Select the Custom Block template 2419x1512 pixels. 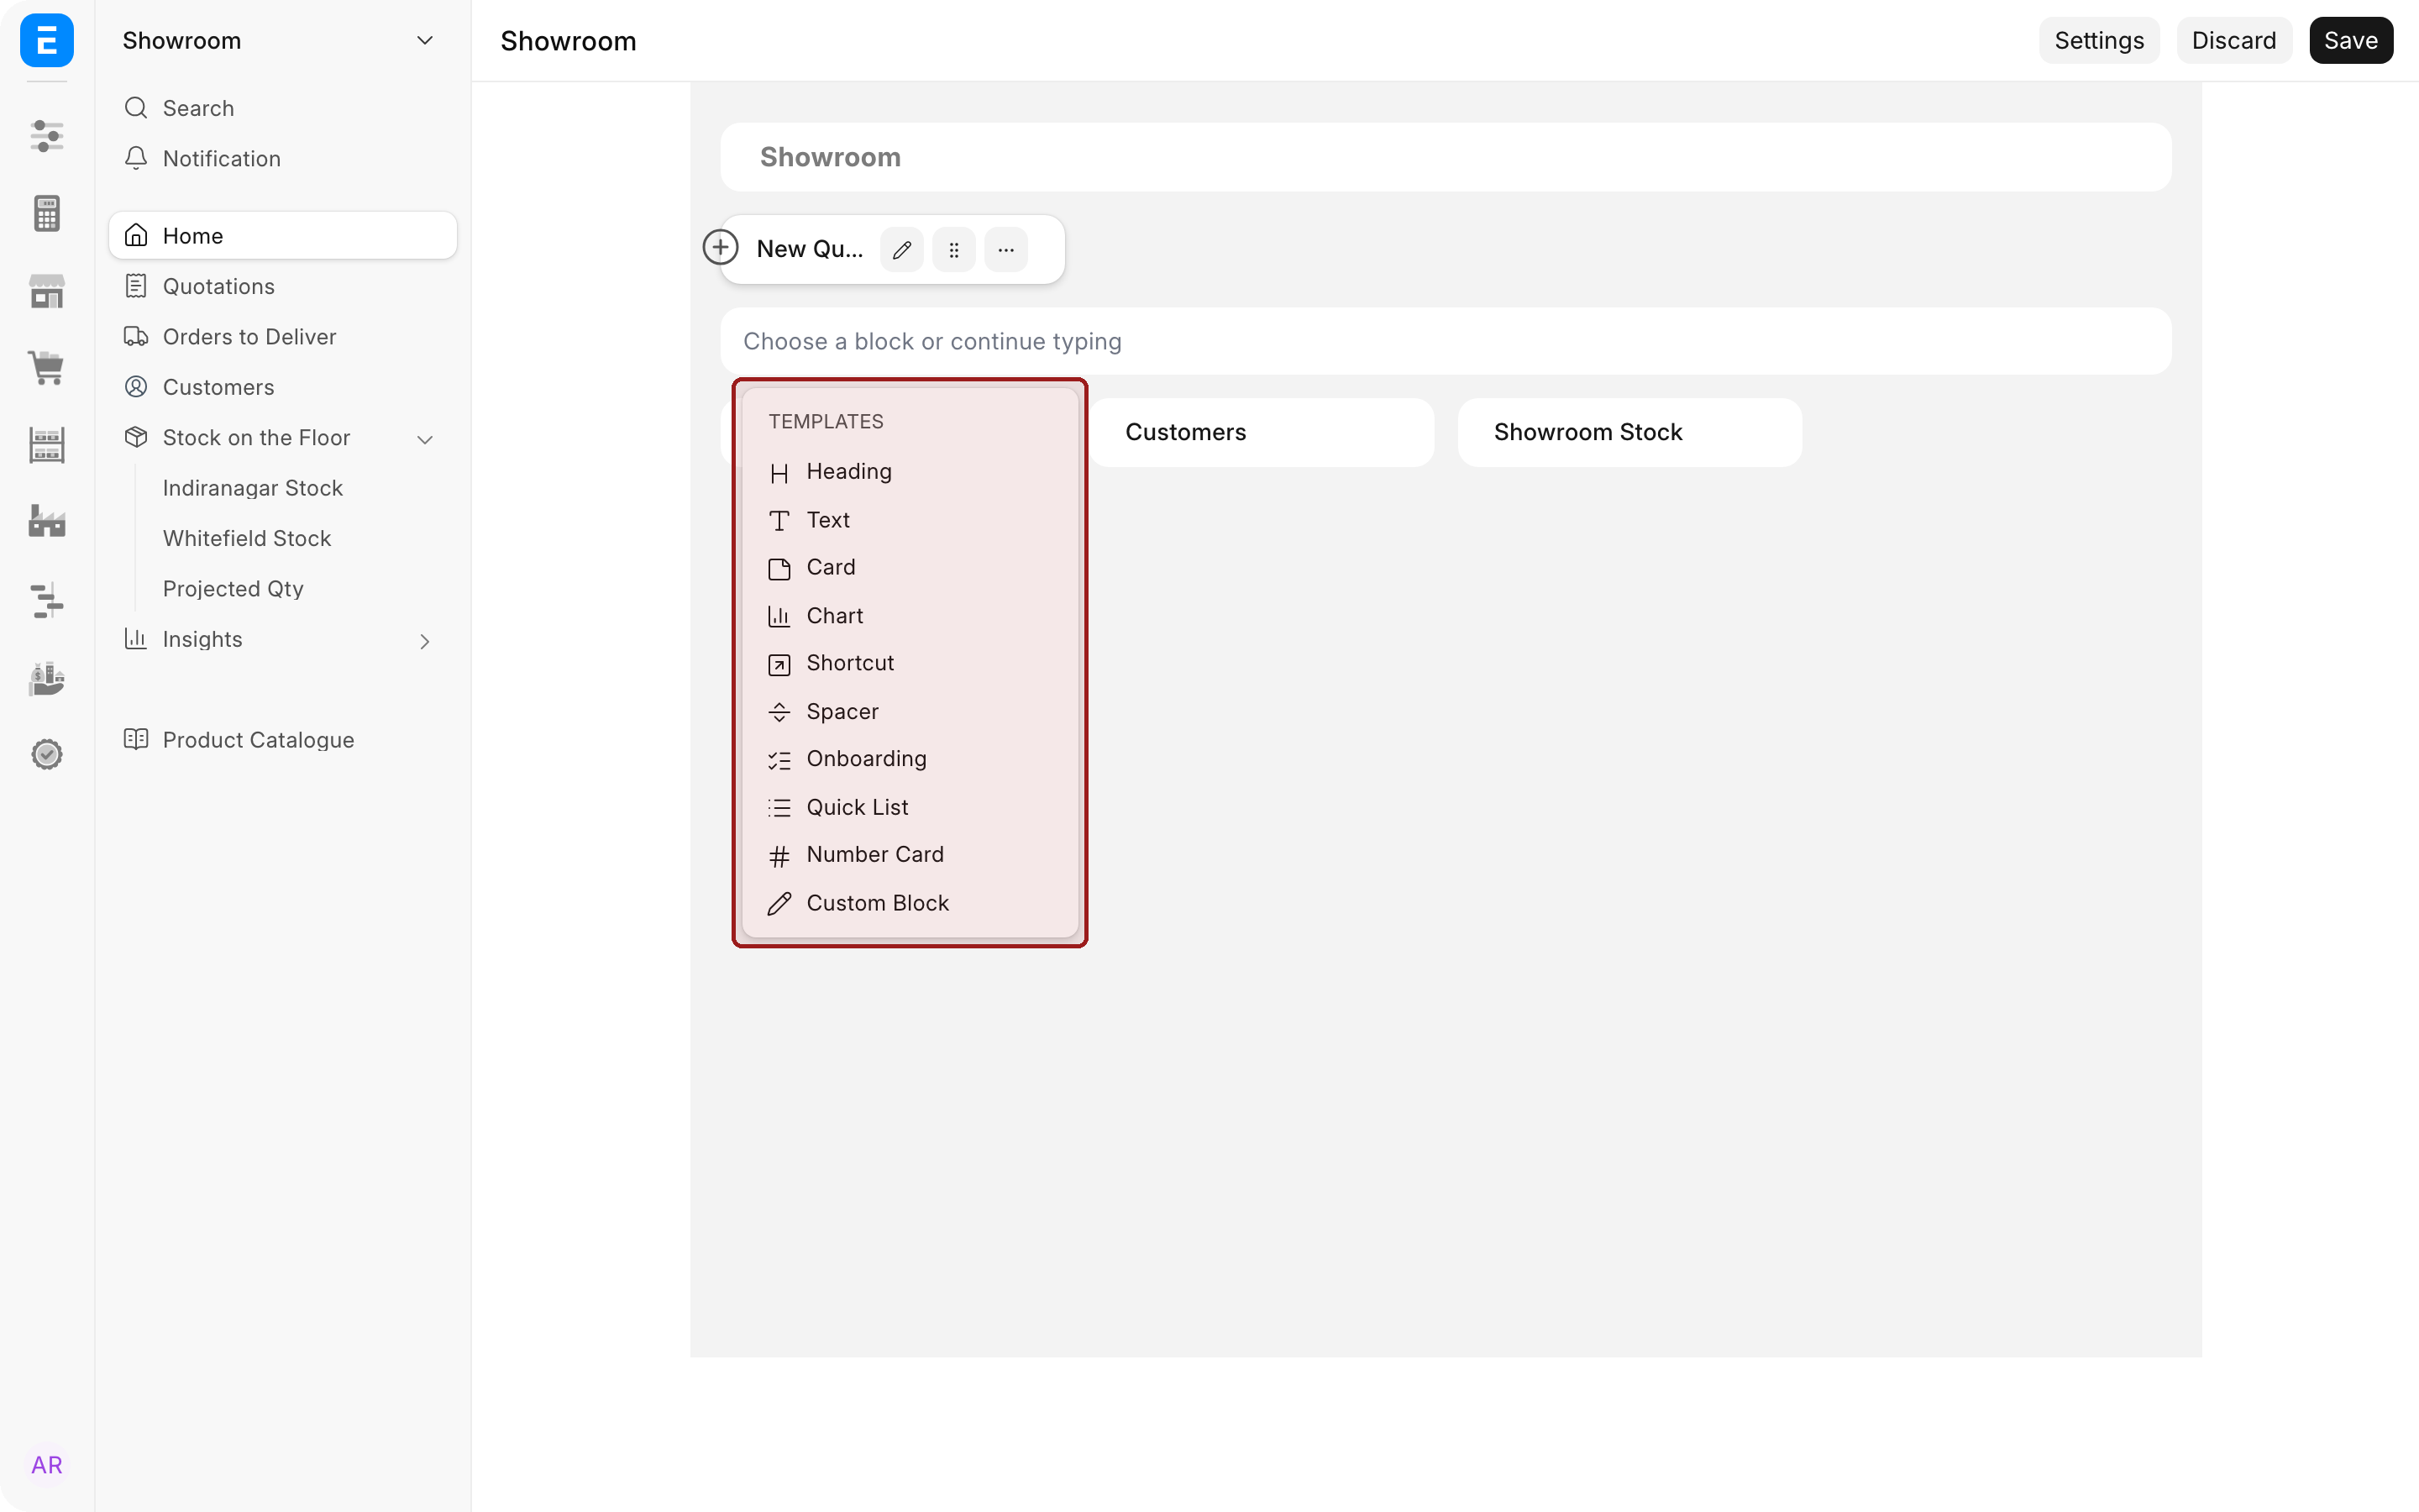[x=910, y=903]
